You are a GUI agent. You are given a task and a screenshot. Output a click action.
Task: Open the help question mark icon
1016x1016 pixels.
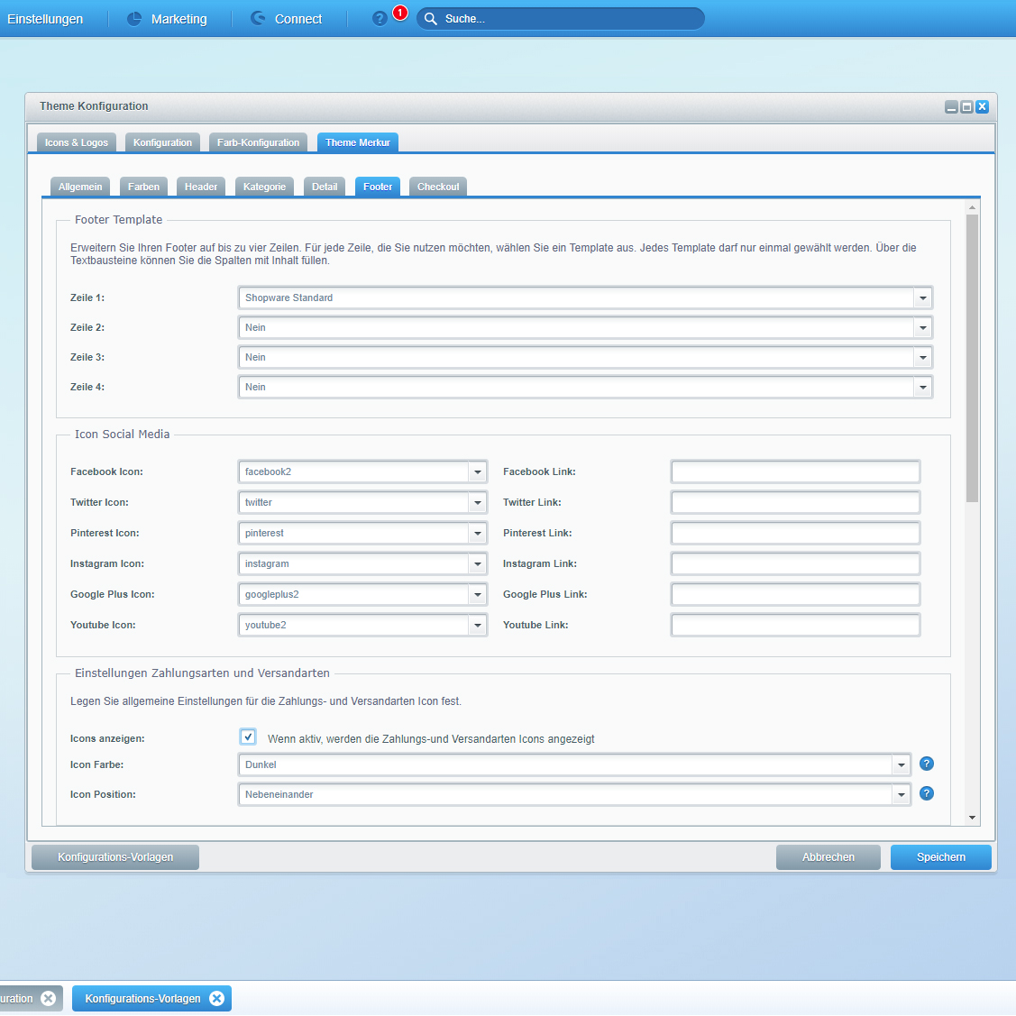click(380, 19)
